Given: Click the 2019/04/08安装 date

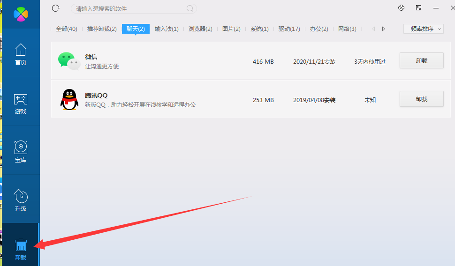Looking at the screenshot, I should 314,100.
